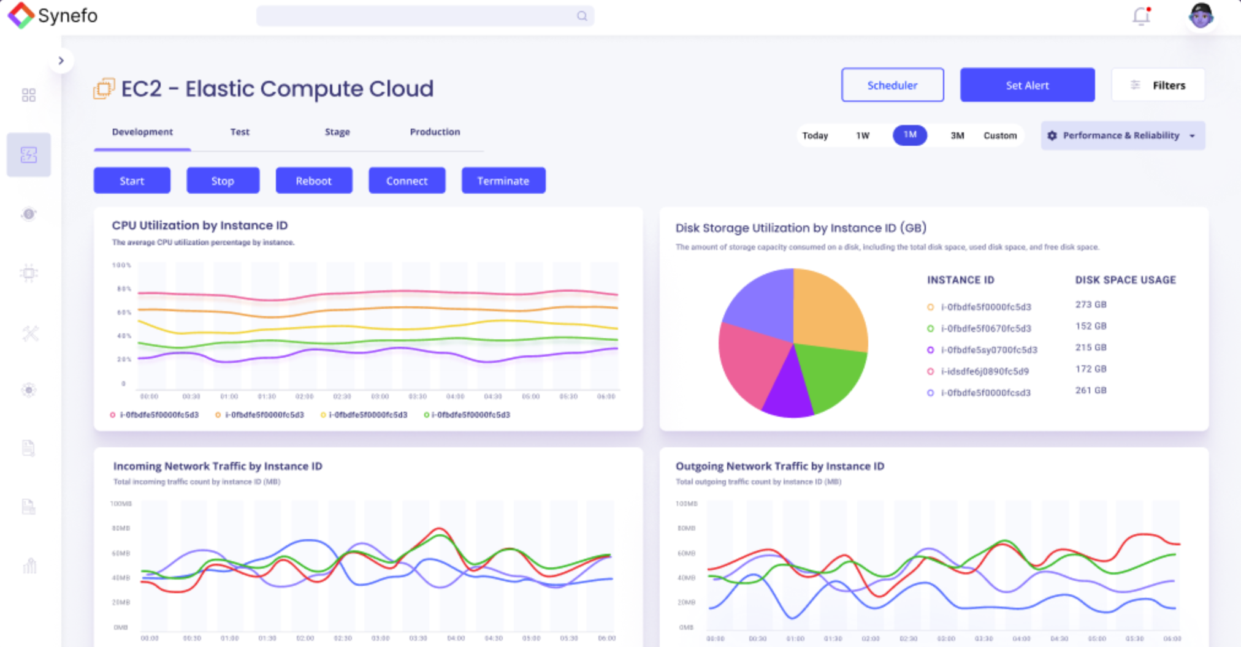This screenshot has width=1241, height=647.
Task: Click the CPU Utilization by Instance ID title
Action: coord(200,225)
